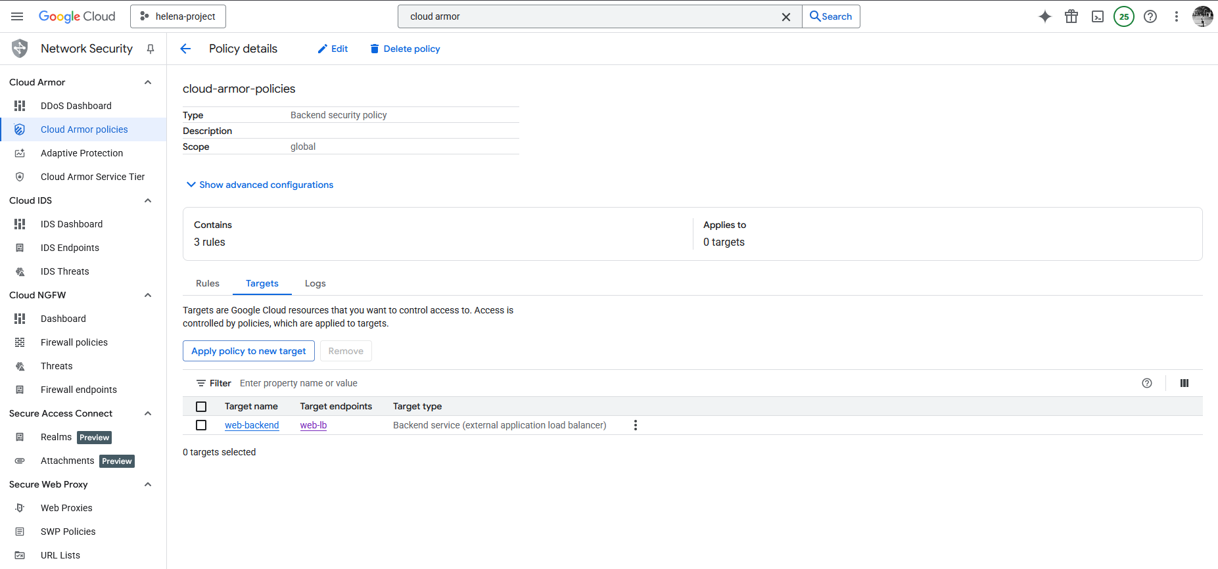Activate Cloud Shell terminal icon
The image size is (1218, 569).
point(1098,16)
